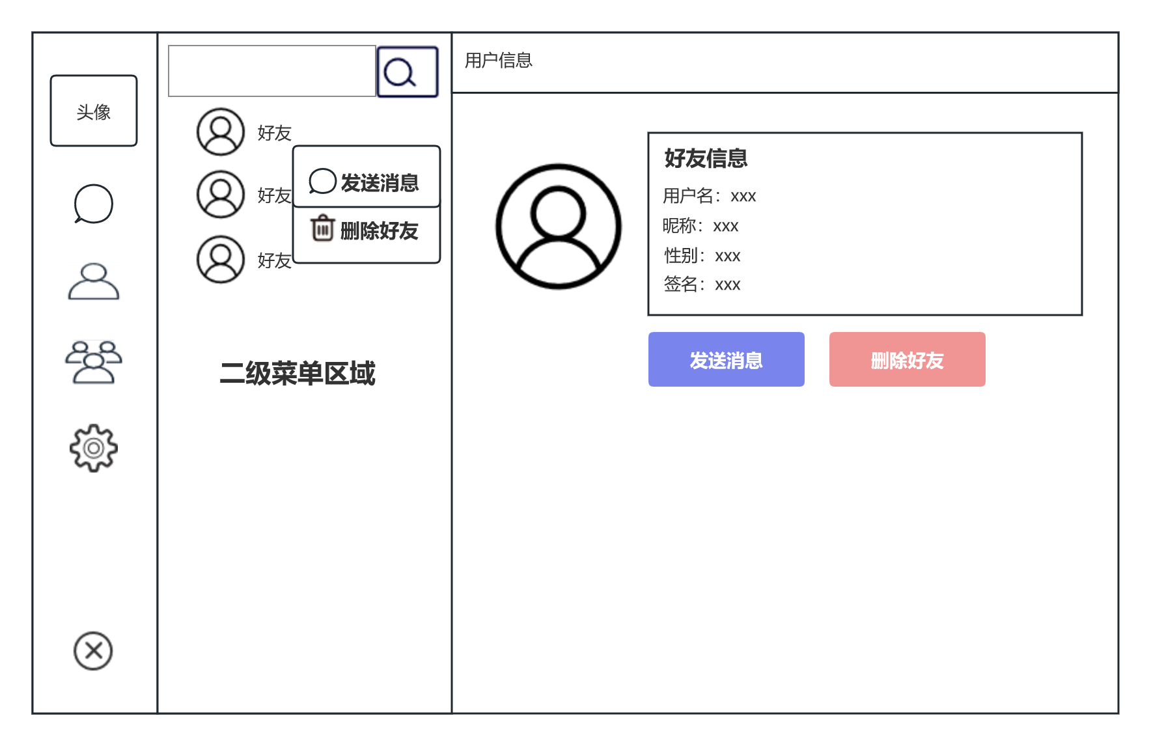The width and height of the screenshot is (1151, 746).
Task: Click the 用户信息 header title
Action: (x=499, y=61)
